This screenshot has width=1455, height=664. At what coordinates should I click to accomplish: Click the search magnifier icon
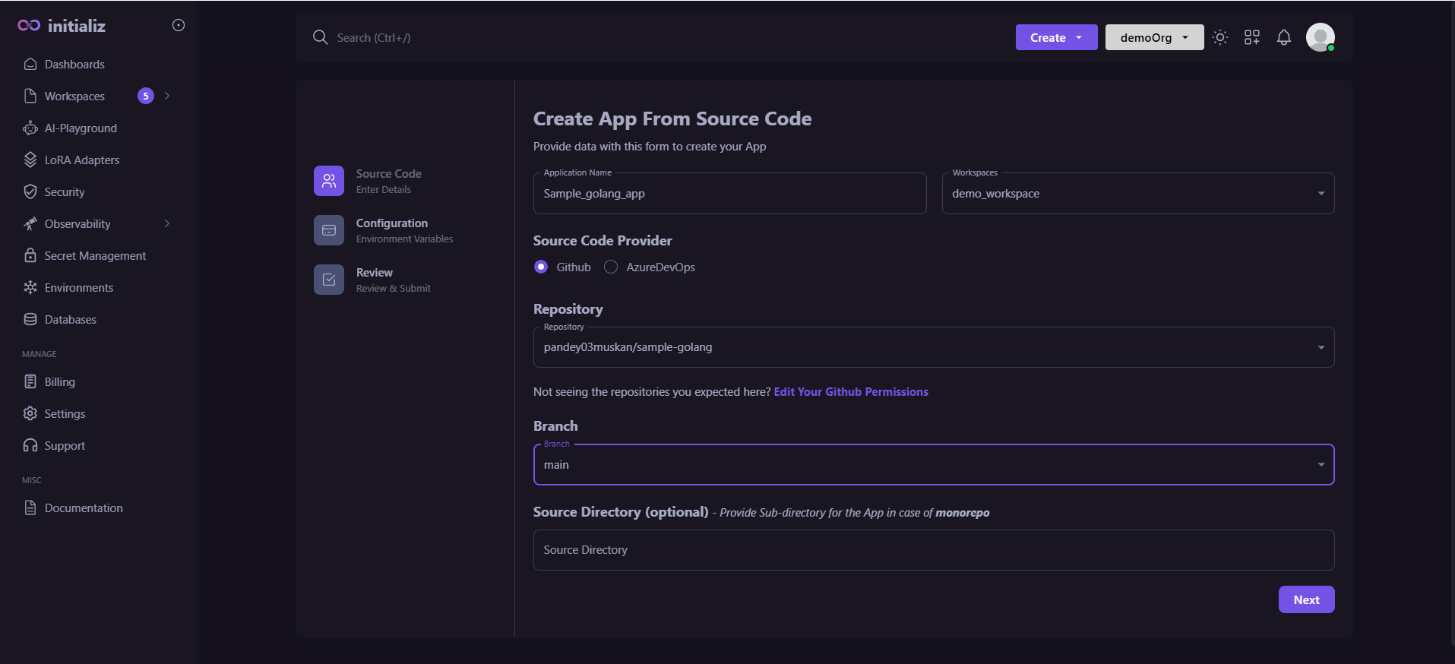point(321,37)
